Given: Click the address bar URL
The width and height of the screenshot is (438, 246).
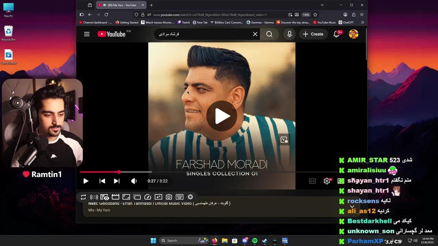Looking at the screenshot, I should tap(210, 15).
